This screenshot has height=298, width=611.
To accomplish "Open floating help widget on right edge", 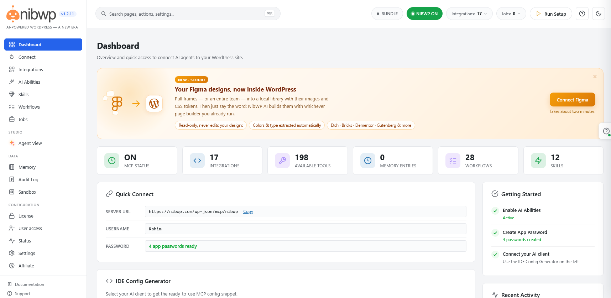I will point(606,131).
